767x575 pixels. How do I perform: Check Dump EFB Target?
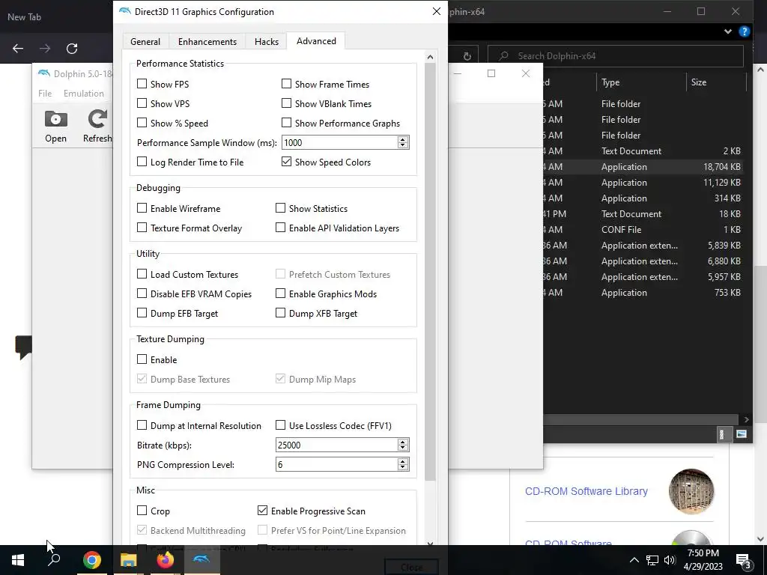(x=142, y=312)
